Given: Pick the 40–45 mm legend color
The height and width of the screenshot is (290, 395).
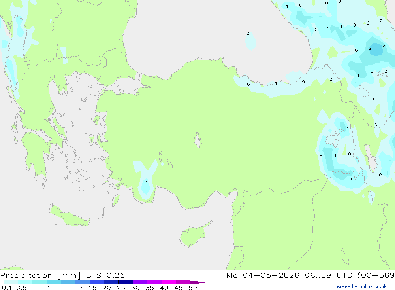Looking at the screenshot, I should point(169,282).
